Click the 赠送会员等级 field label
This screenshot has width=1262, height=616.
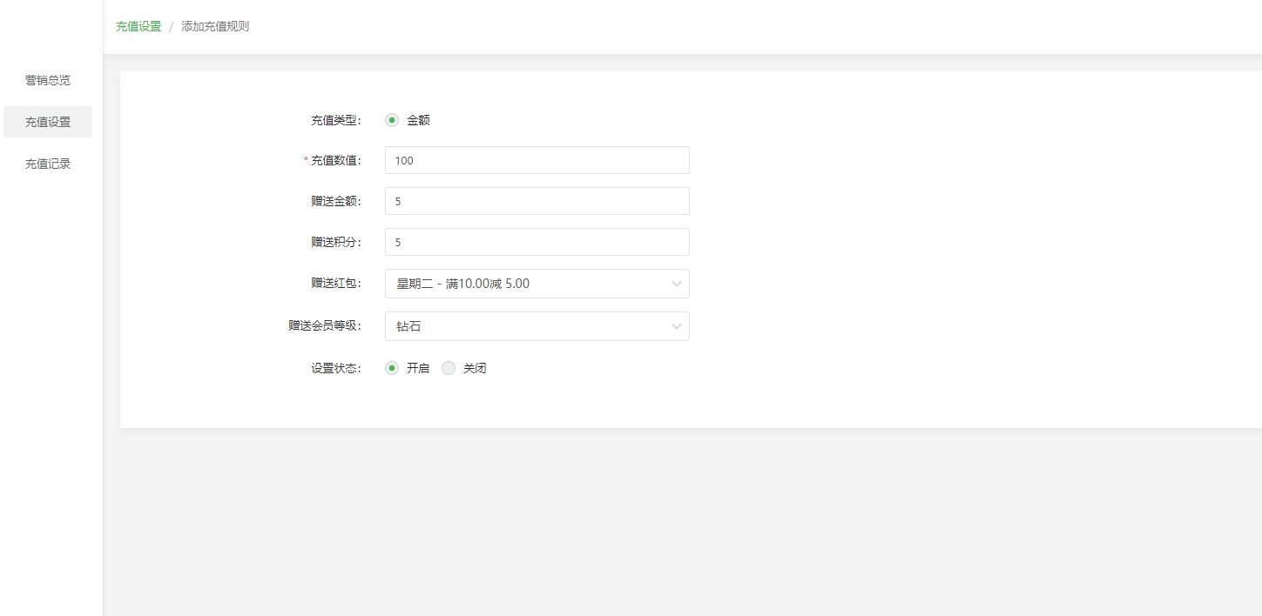[x=324, y=326]
